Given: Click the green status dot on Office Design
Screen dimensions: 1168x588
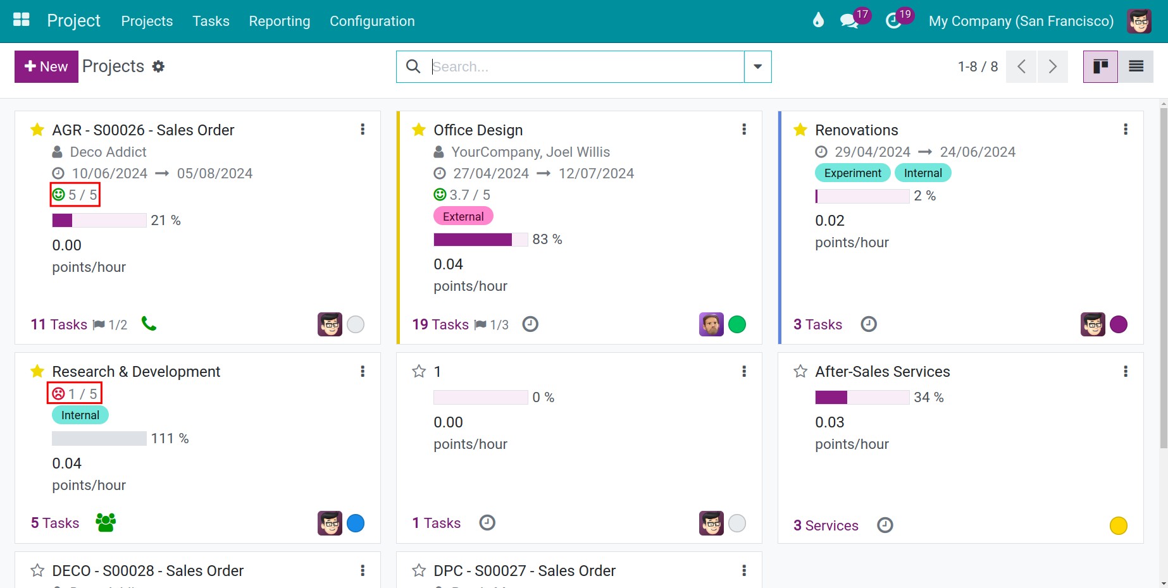Looking at the screenshot, I should (737, 324).
